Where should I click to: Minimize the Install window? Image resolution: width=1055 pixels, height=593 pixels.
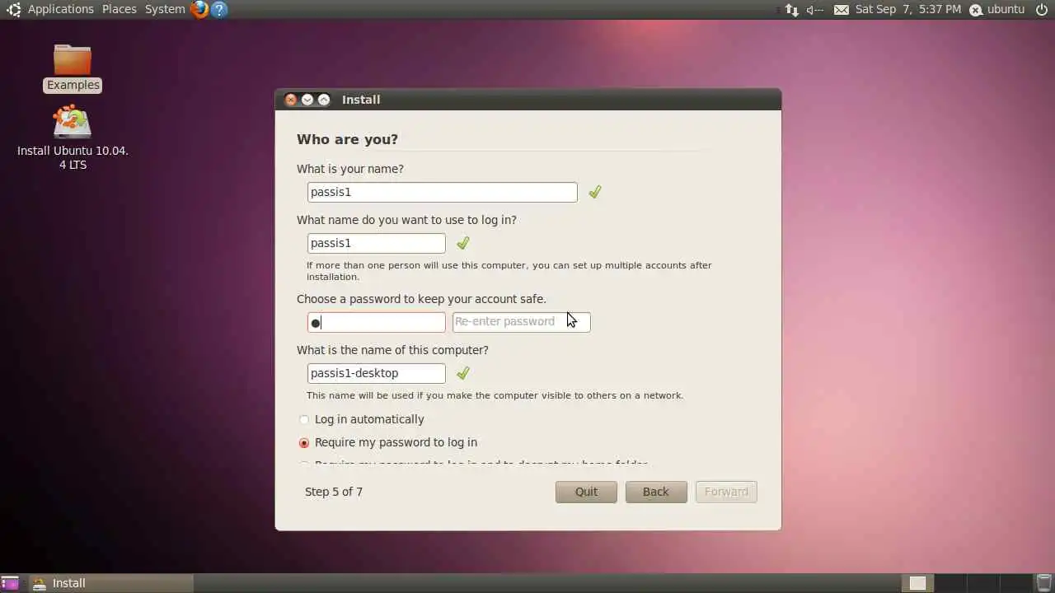coord(307,100)
